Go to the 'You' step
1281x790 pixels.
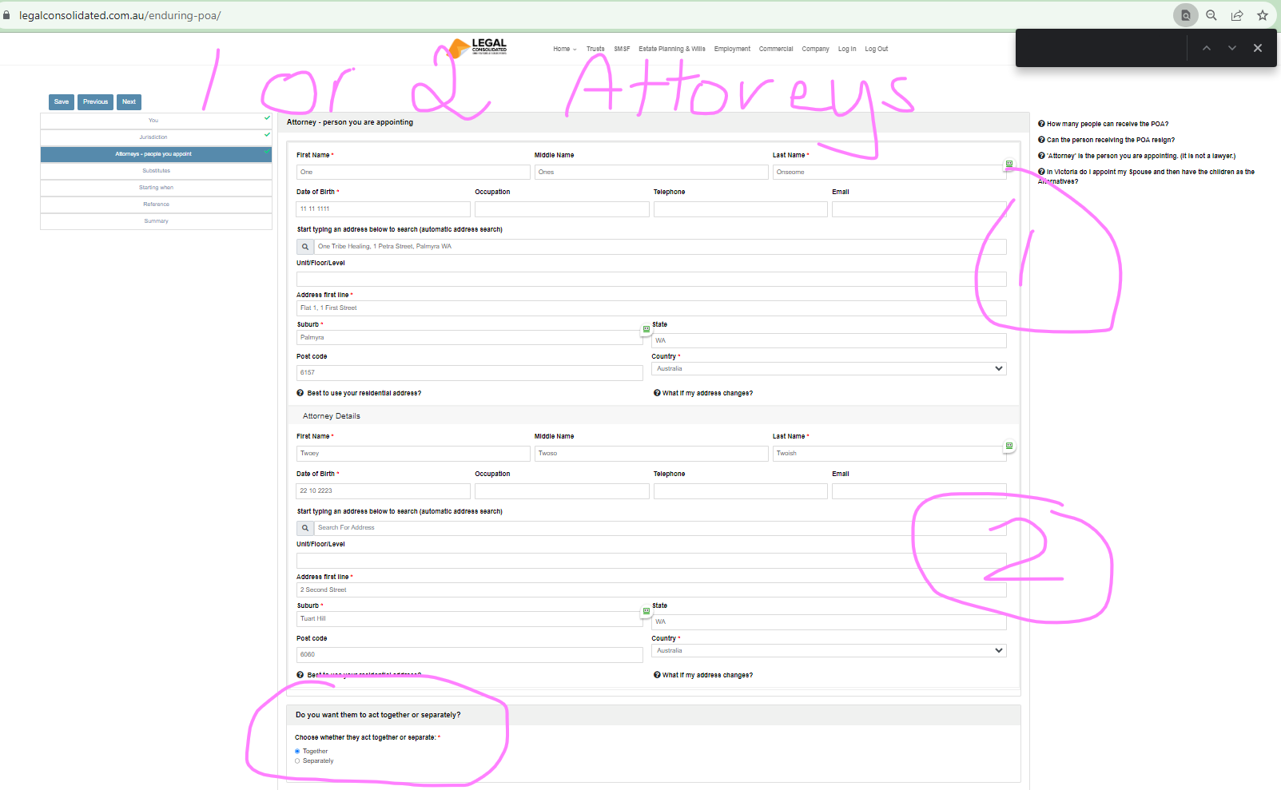coord(156,121)
